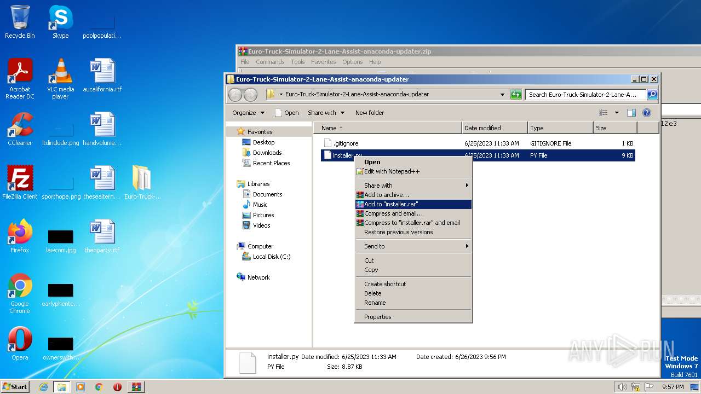Click volume icon in system tray

tap(622, 387)
